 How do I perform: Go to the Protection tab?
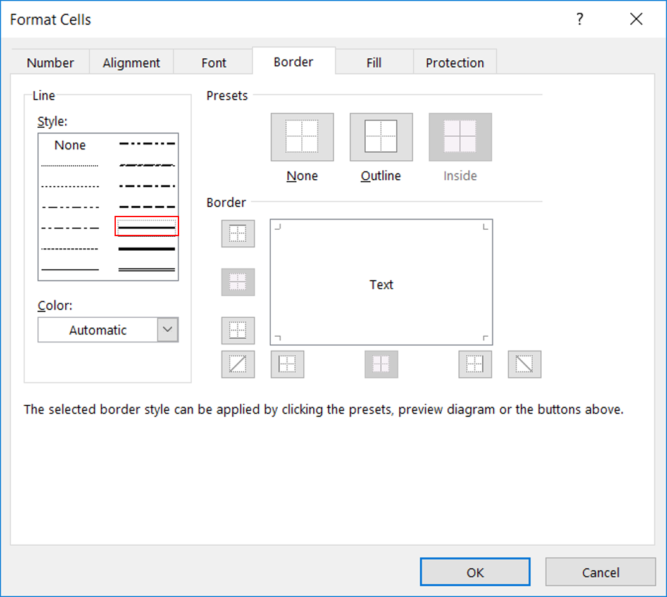[454, 63]
